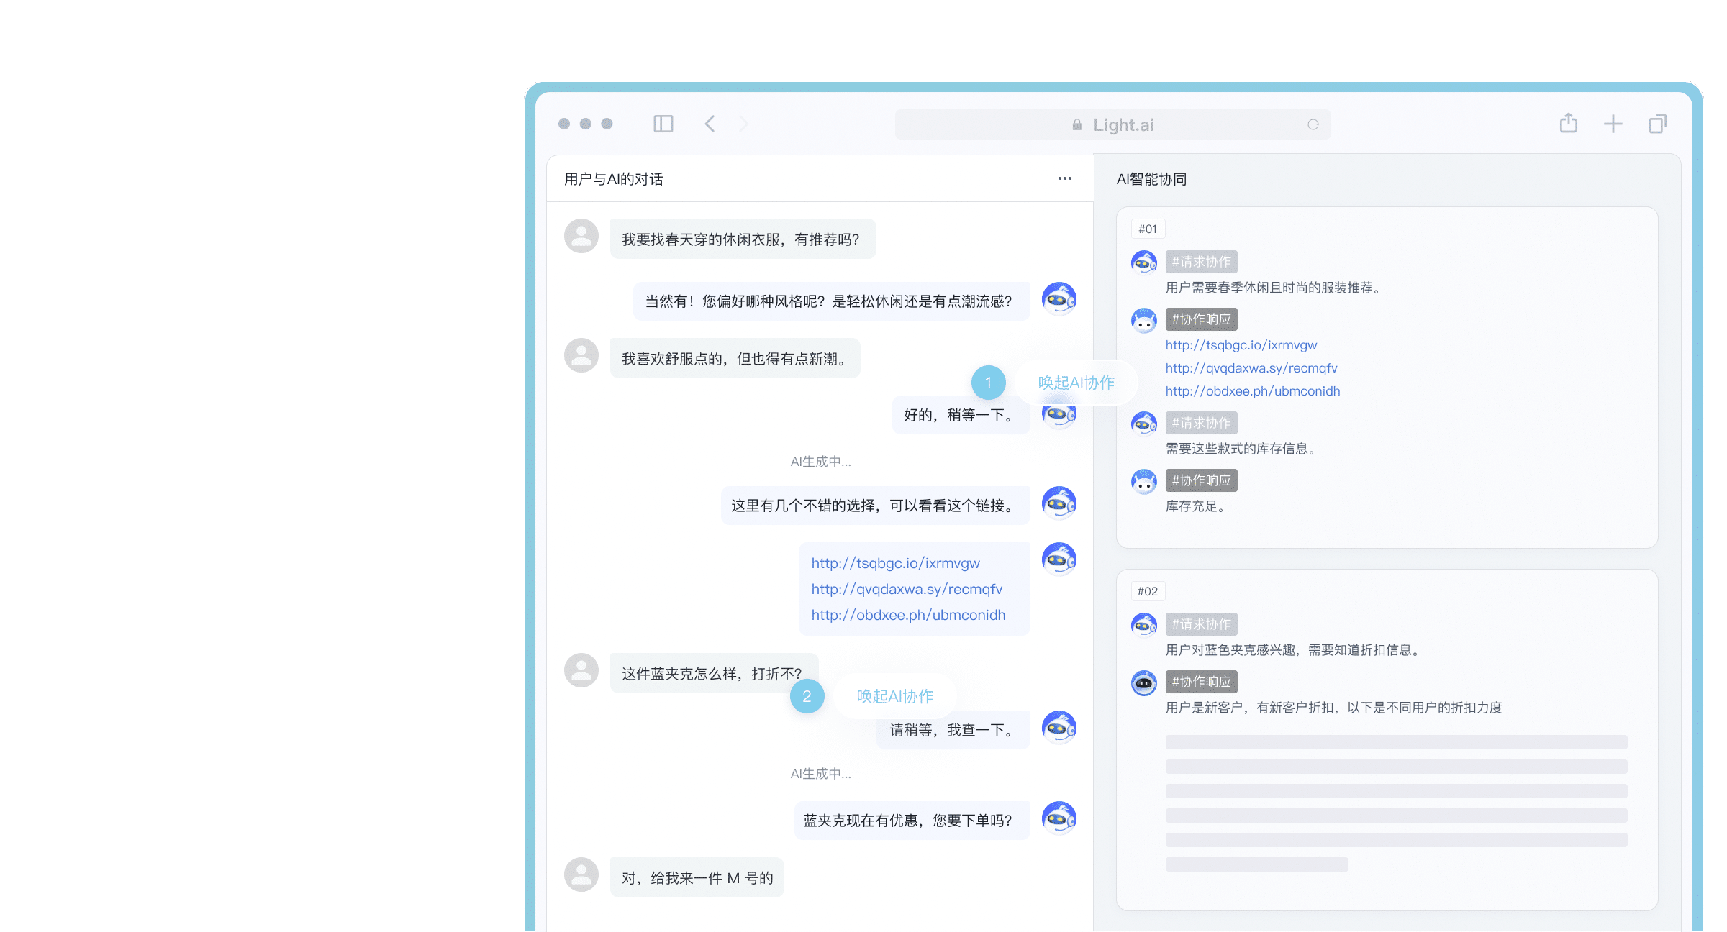The width and height of the screenshot is (1727, 932).
Task: Show all tabs using the overlapping-squares icon
Action: (x=1658, y=124)
